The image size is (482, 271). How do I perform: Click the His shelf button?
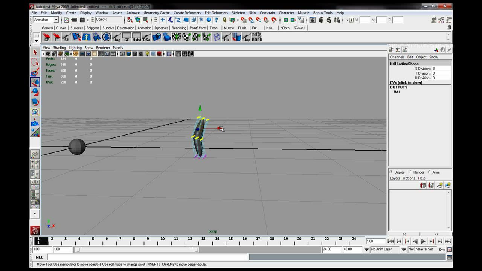click(226, 37)
